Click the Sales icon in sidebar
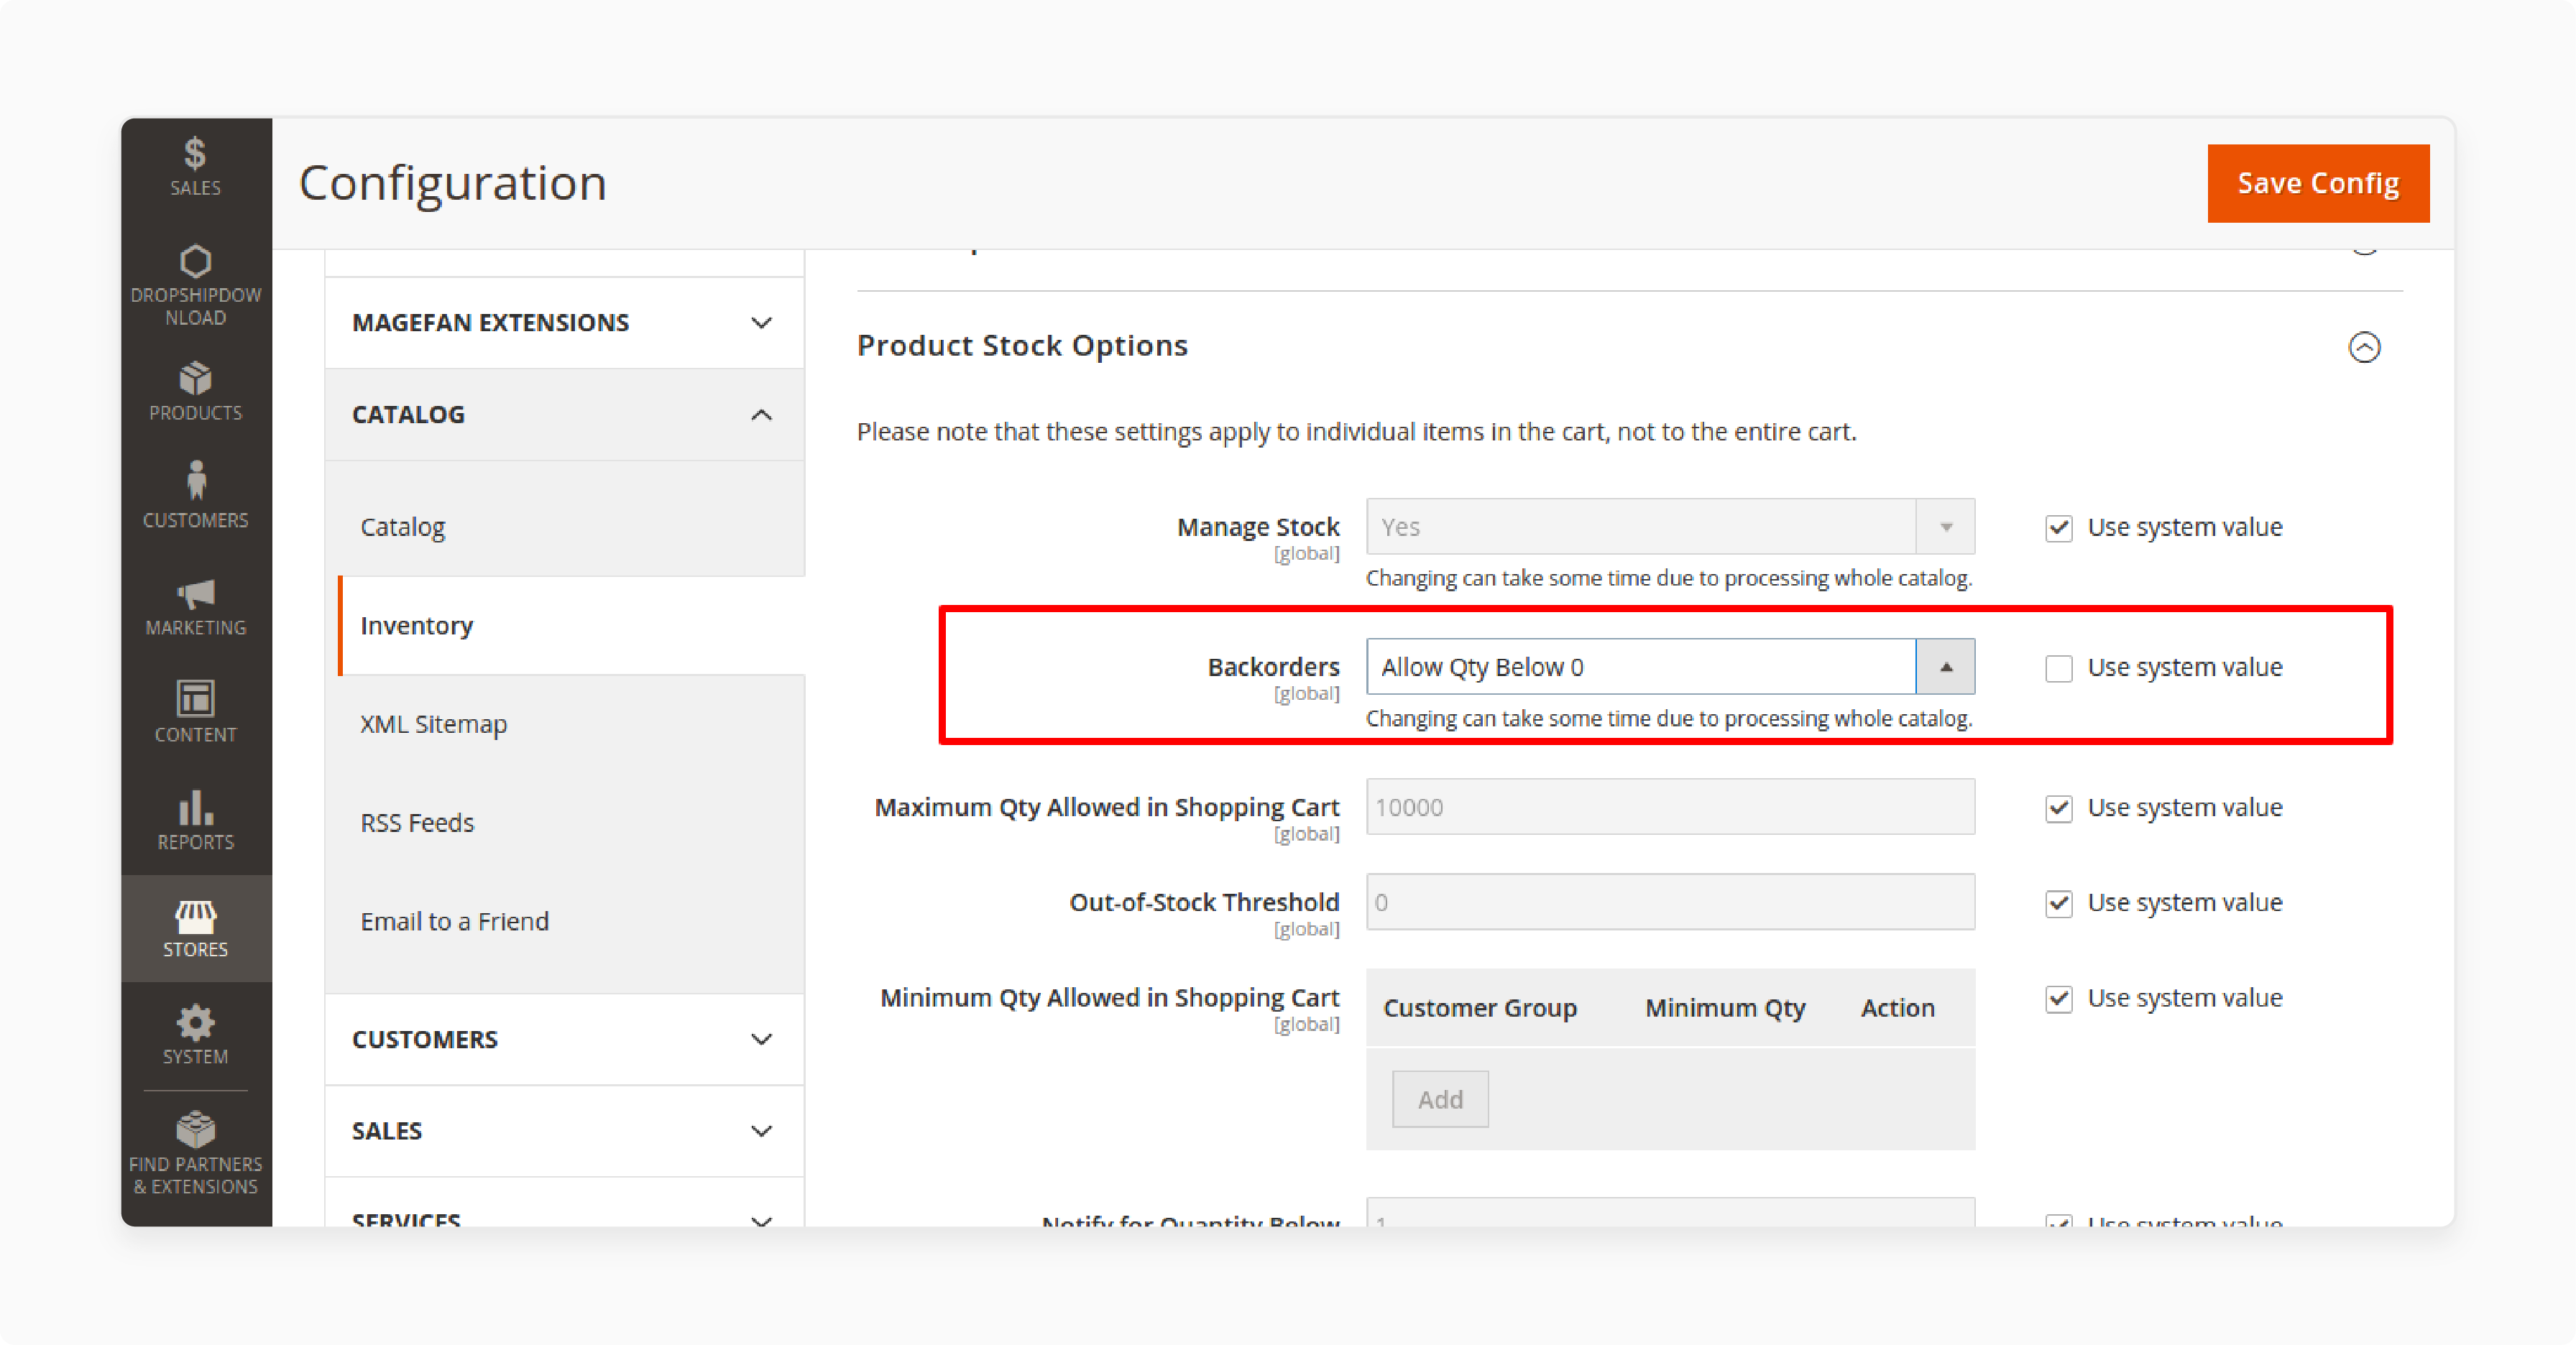 [193, 172]
